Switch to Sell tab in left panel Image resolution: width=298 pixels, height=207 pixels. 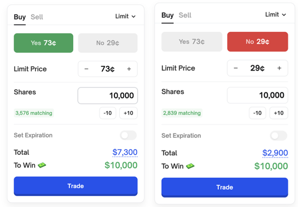[x=37, y=17]
